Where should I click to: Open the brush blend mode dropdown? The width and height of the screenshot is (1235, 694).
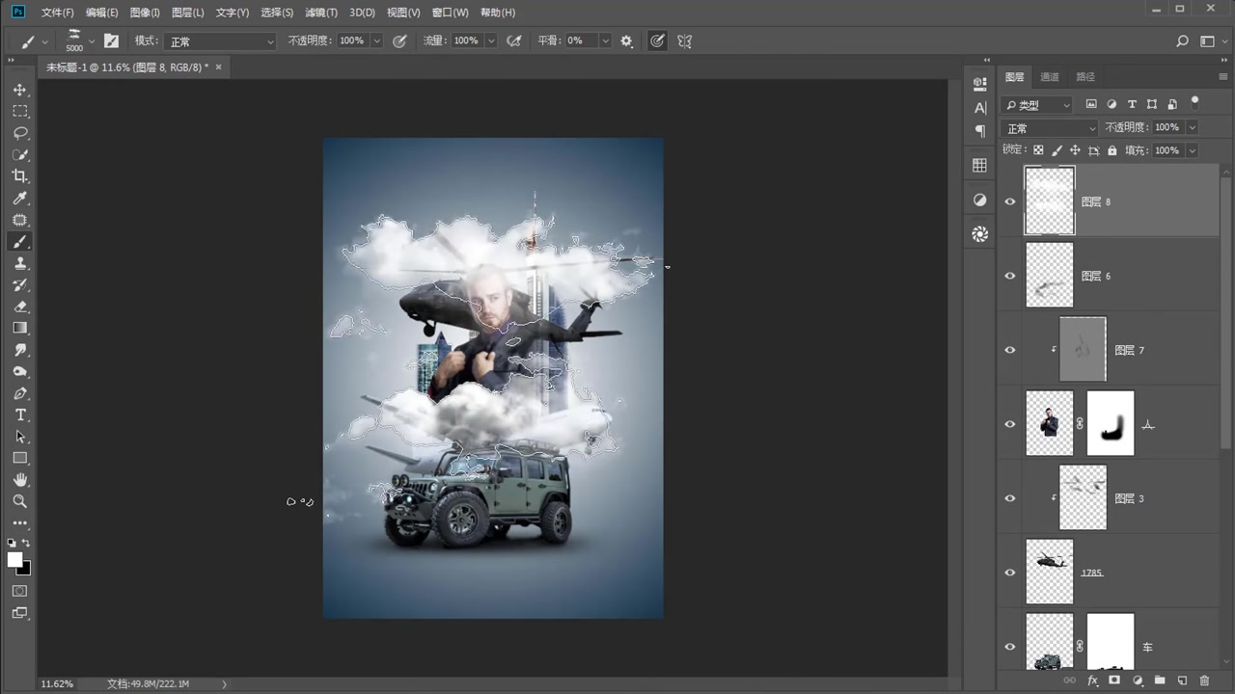click(x=221, y=41)
